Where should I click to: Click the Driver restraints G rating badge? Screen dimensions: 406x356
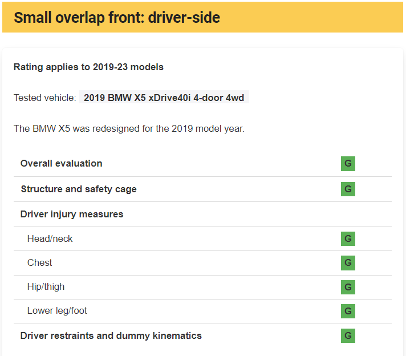pyautogui.click(x=348, y=335)
